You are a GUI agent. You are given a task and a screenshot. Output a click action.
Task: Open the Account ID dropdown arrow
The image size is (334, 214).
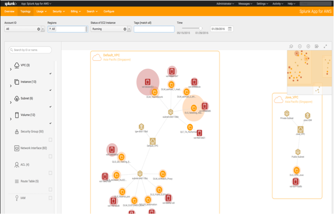43,29
